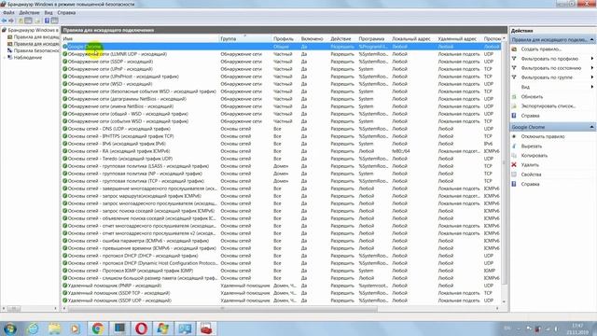Sort by the Имя column header
The height and width of the screenshot is (336, 597).
click(140, 39)
